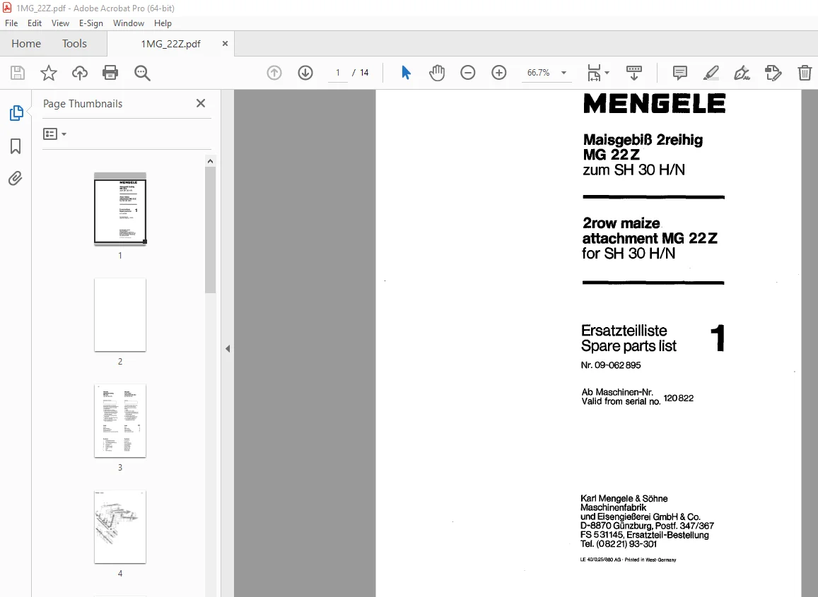Click the thumbnails panel scrollbar thumb
Screen dimensions: 818x597
click(210, 230)
